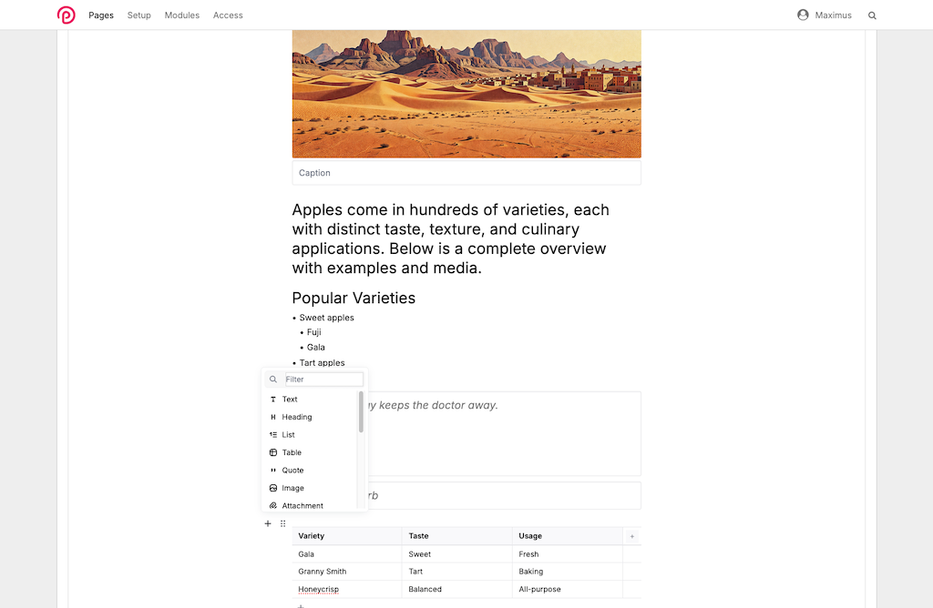
Task: Click the Gala bullet list item
Action: [x=316, y=348]
